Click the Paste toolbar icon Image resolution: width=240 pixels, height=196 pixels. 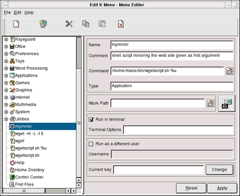(102, 24)
